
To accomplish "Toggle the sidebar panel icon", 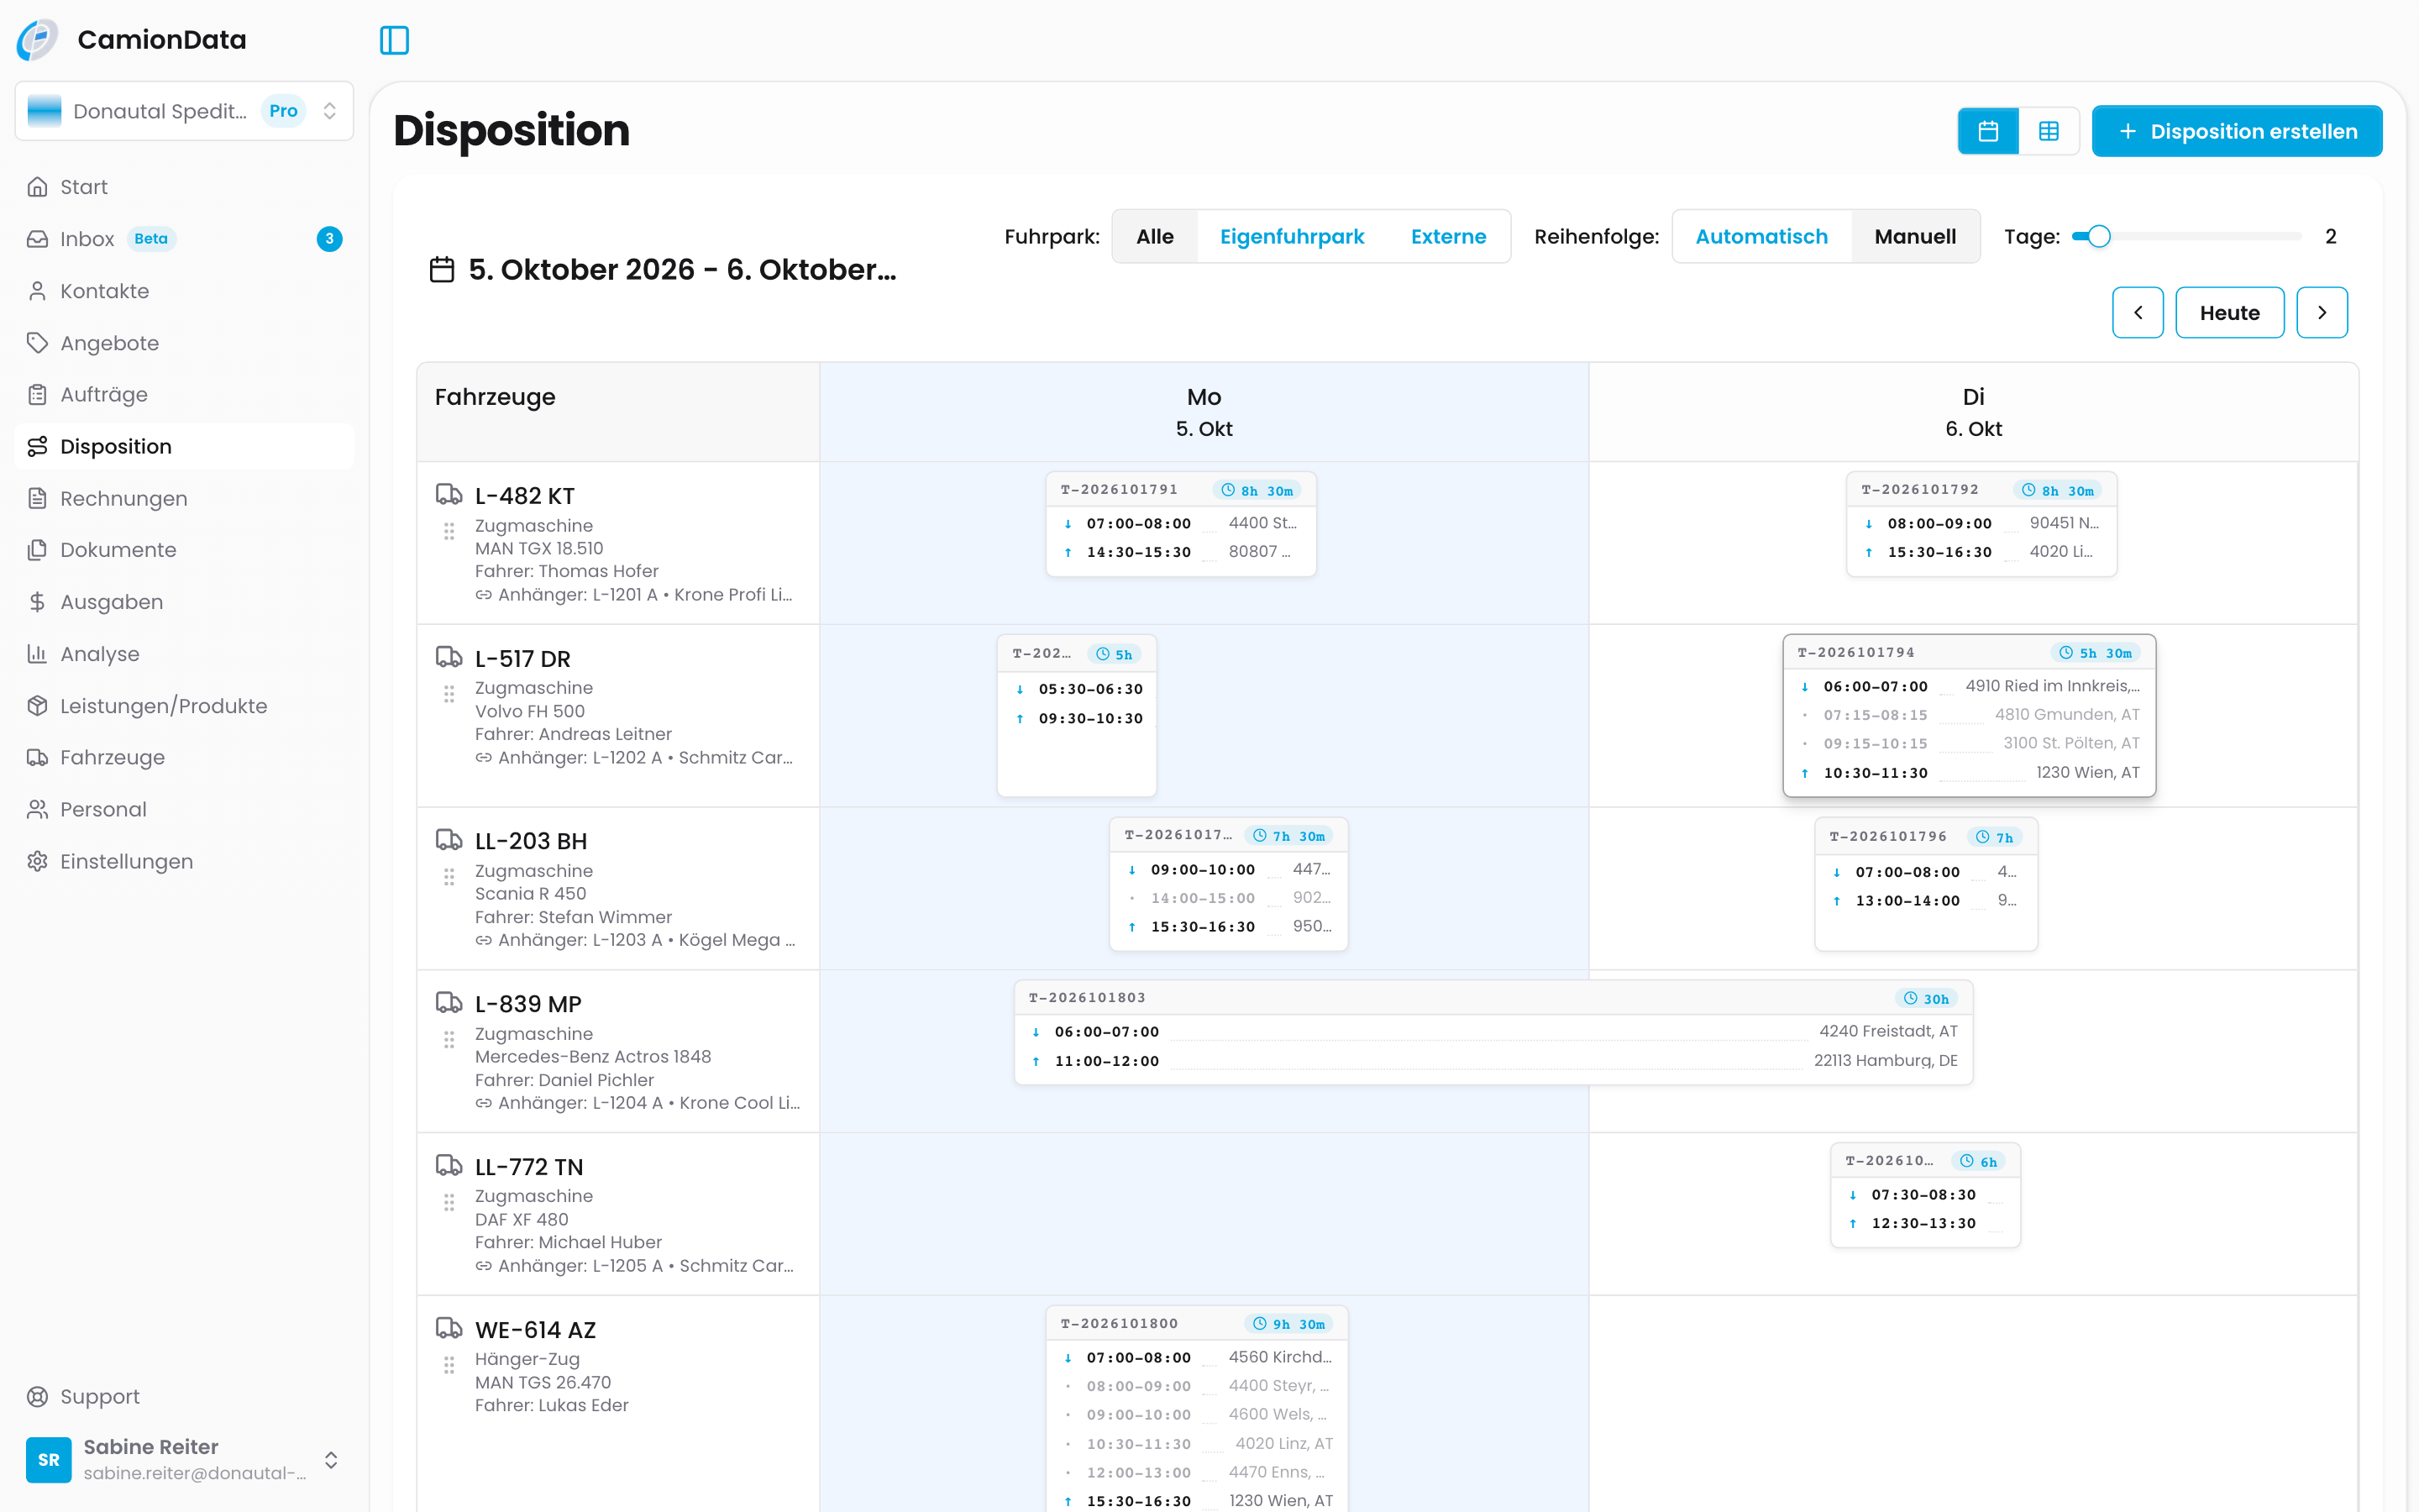I will coord(394,40).
